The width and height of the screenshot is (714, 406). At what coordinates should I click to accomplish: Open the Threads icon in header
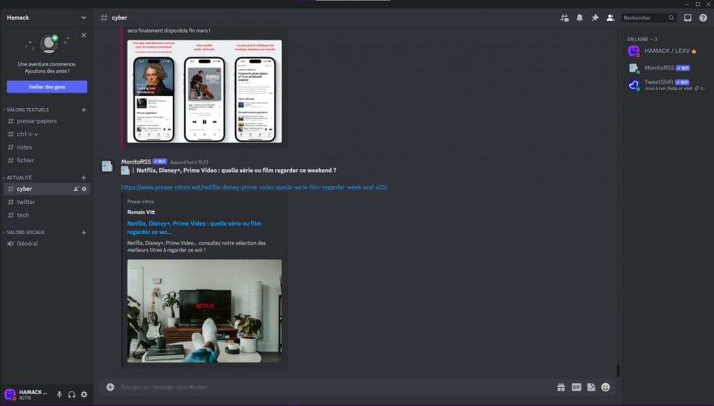(x=565, y=17)
